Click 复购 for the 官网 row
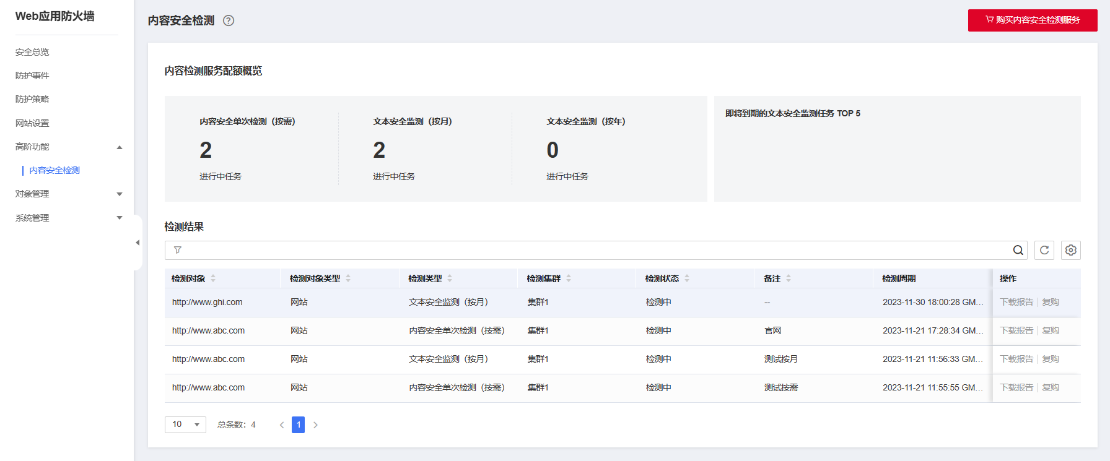The width and height of the screenshot is (1110, 461). pos(1051,330)
